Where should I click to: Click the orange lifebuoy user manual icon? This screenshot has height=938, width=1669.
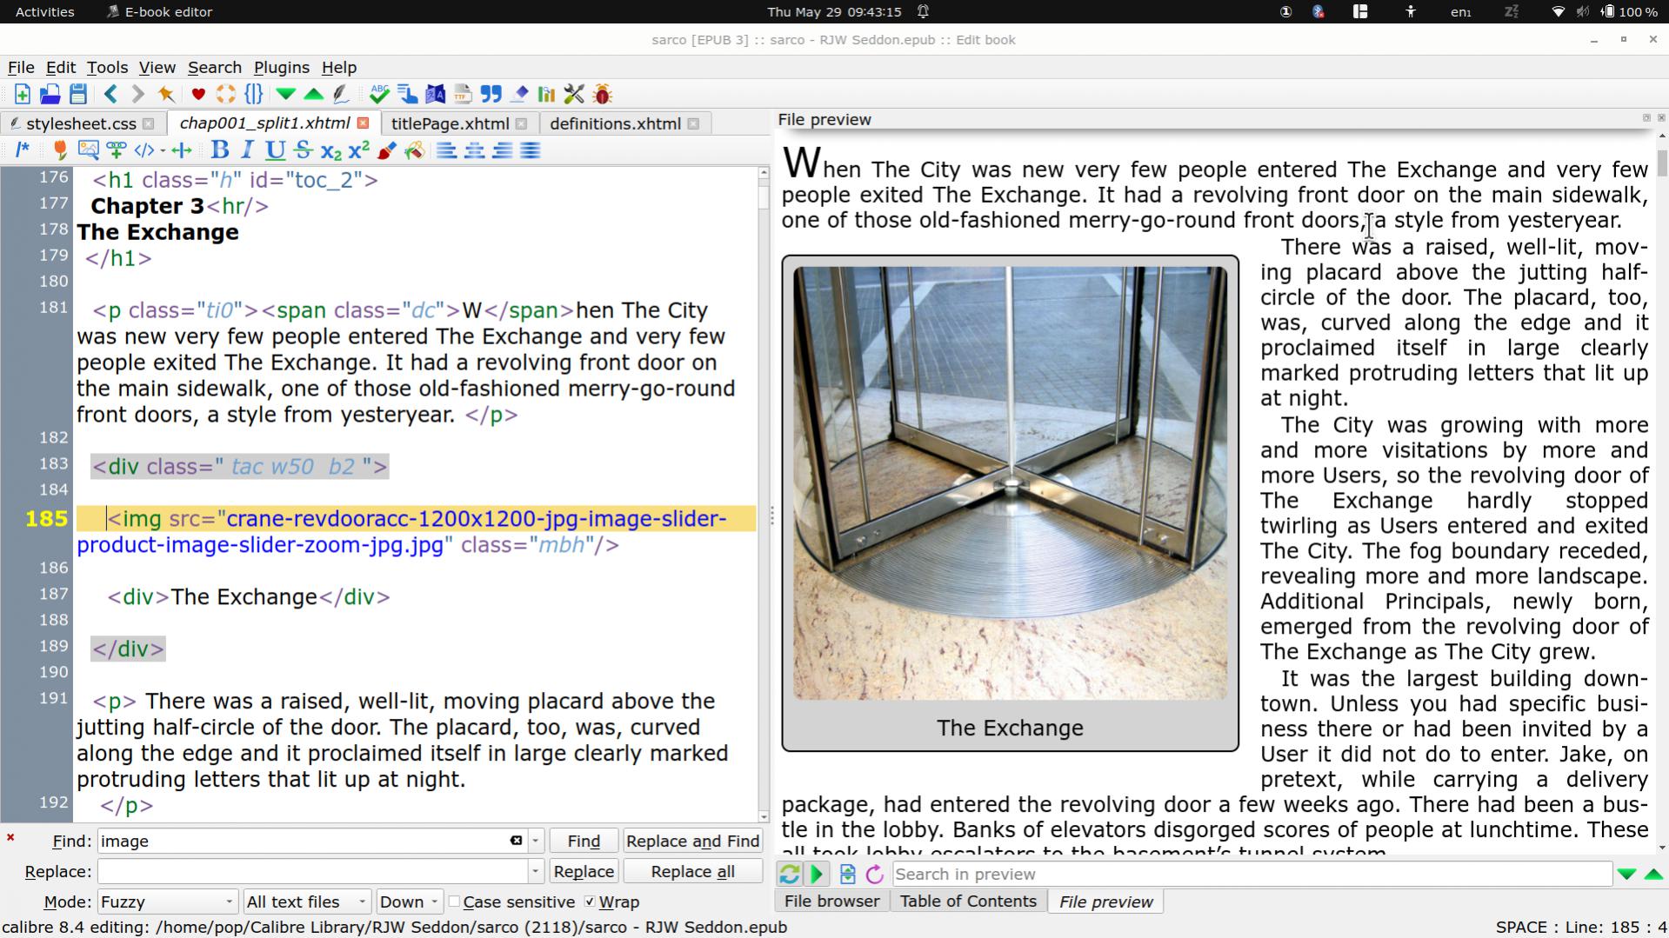(226, 95)
